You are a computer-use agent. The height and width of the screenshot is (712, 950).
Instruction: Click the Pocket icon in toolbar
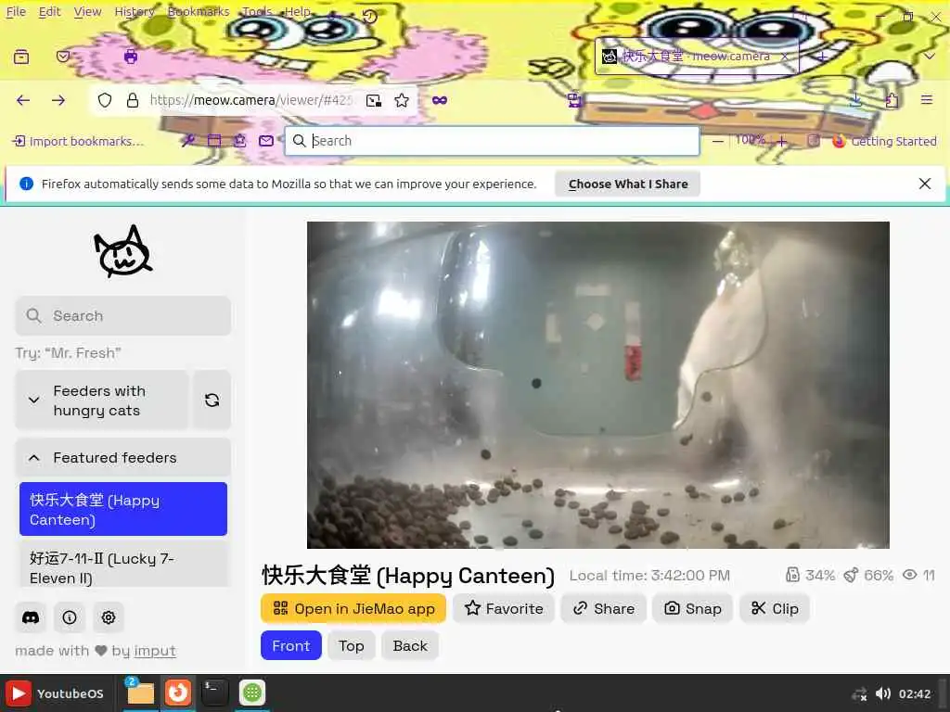coord(63,57)
